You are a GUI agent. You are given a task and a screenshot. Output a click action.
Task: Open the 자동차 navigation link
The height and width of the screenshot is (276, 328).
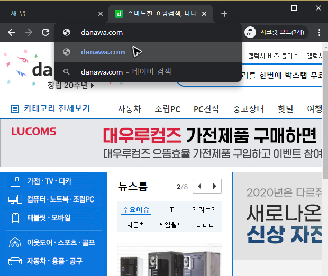[130, 109]
